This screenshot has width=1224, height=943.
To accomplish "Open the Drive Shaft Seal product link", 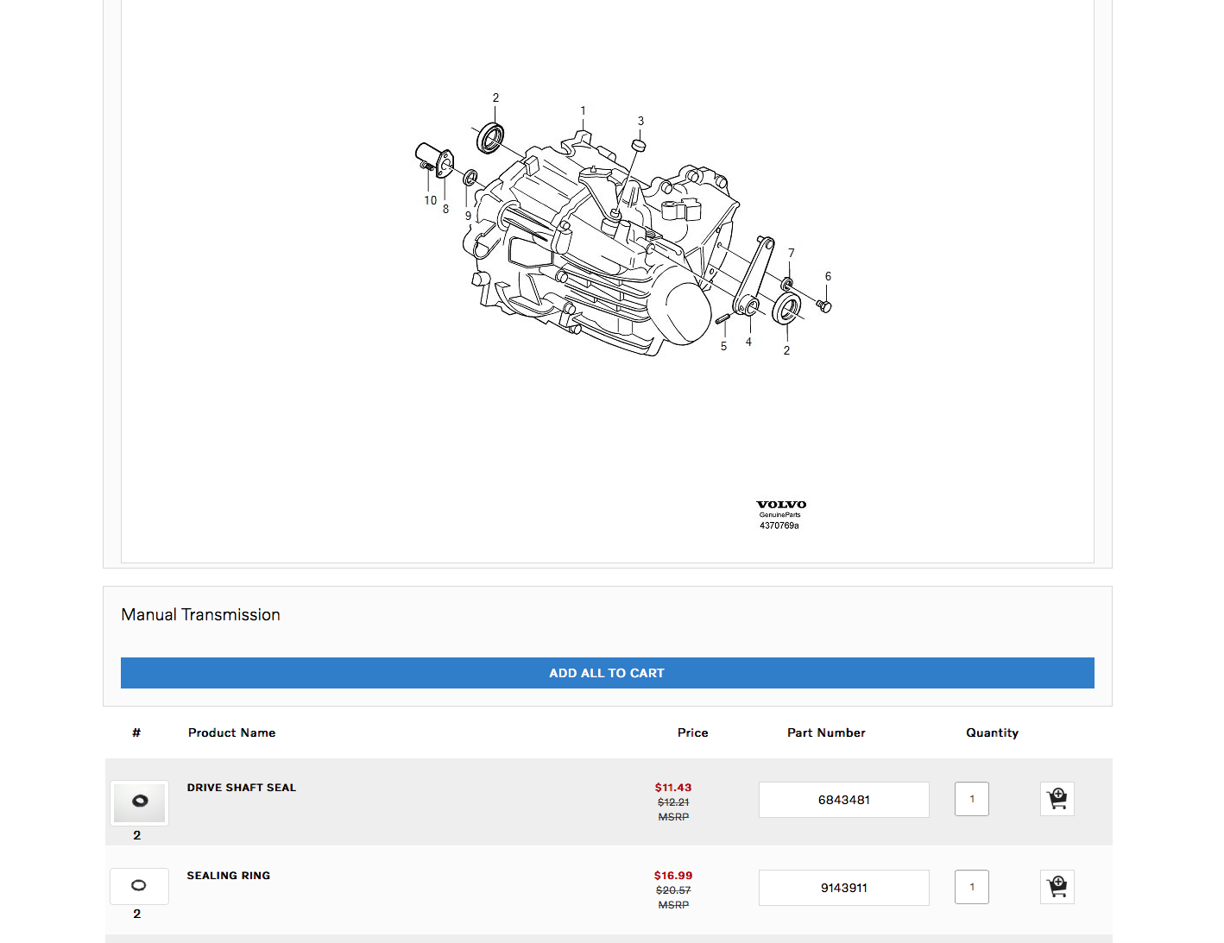I will click(x=242, y=788).
